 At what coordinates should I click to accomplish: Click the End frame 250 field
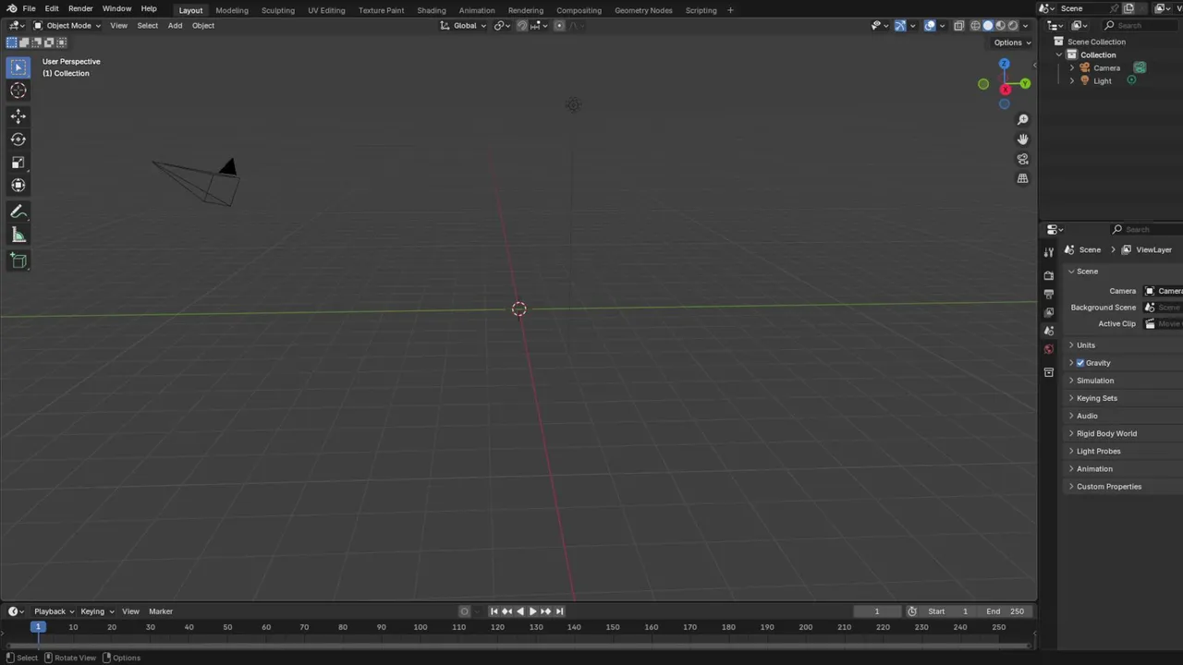[1006, 611]
